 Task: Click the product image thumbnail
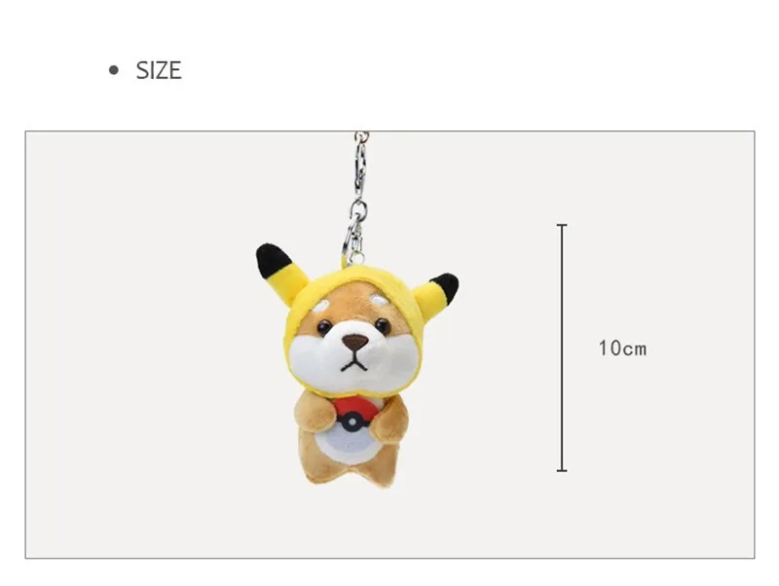[x=390, y=345]
